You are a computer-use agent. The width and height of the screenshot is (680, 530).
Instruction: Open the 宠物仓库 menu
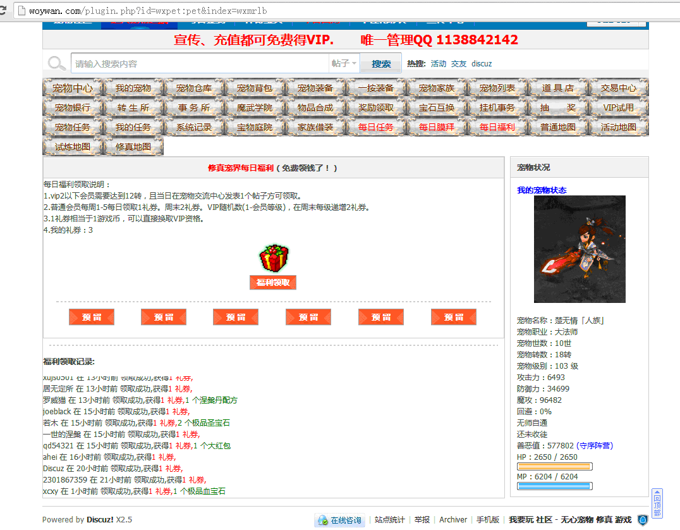pos(194,88)
